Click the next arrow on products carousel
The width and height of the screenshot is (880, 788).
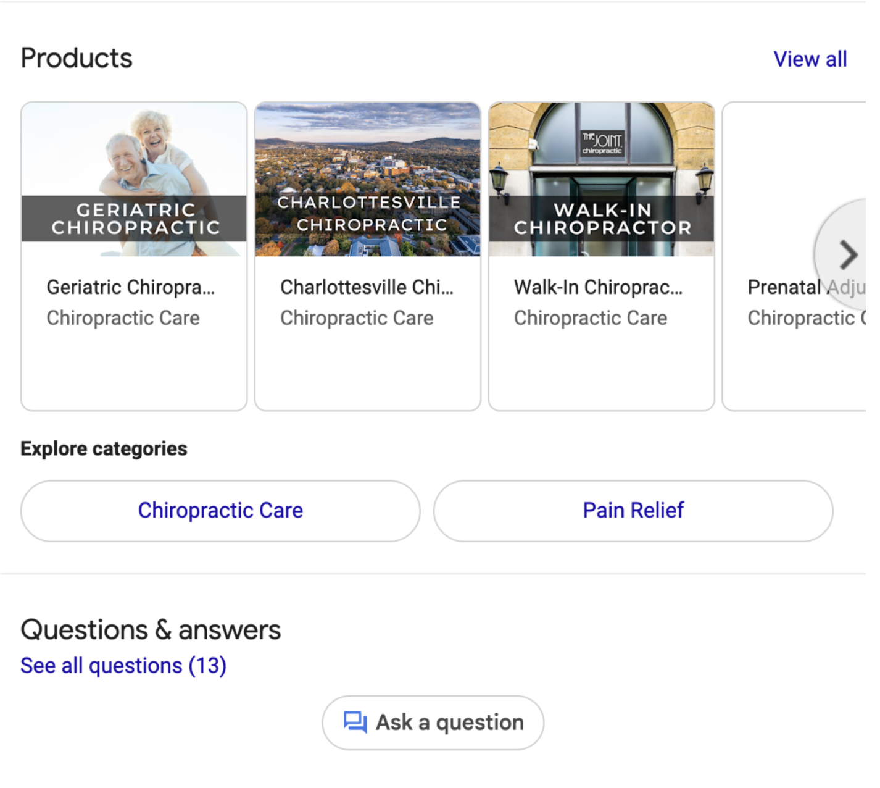click(848, 255)
